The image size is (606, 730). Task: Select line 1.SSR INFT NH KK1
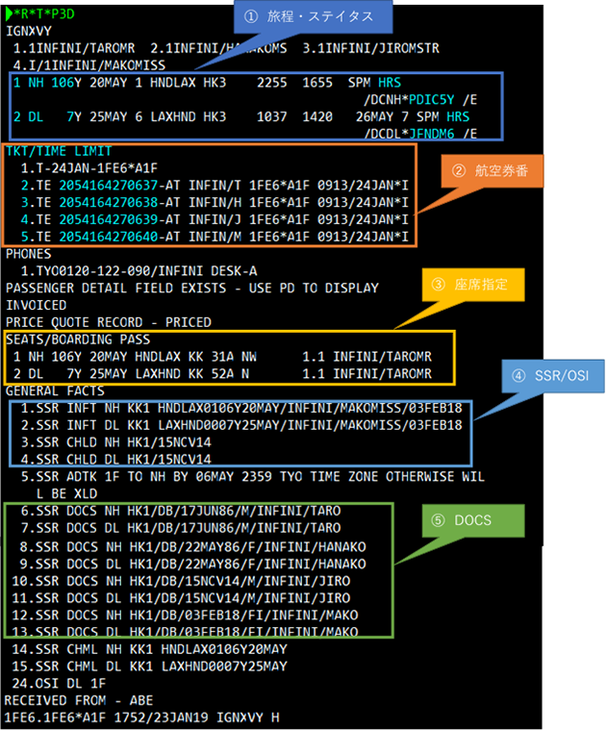click(241, 409)
